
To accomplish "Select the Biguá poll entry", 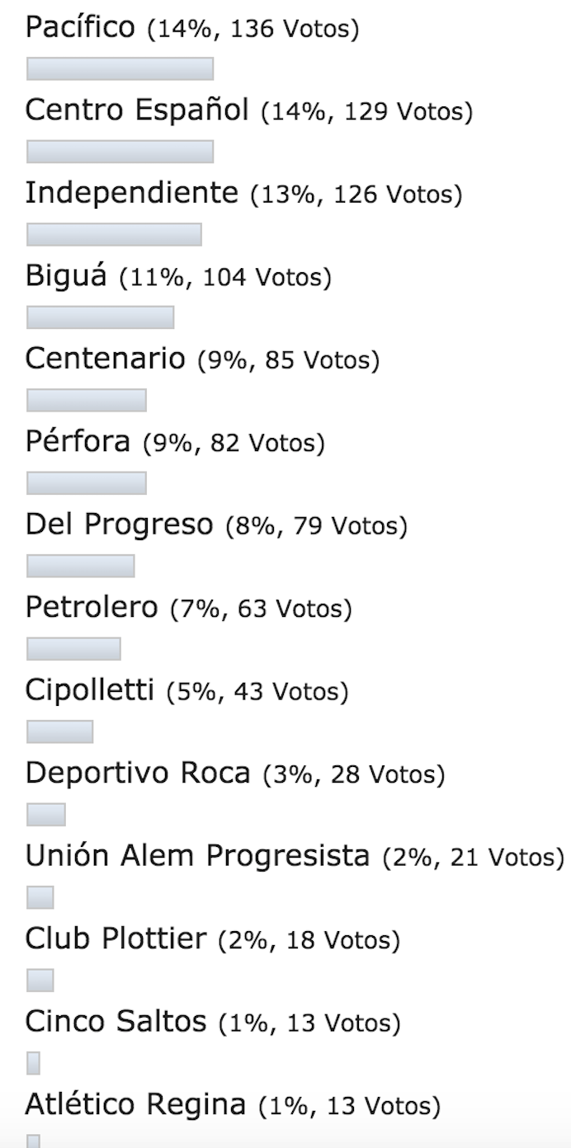I will (x=179, y=276).
